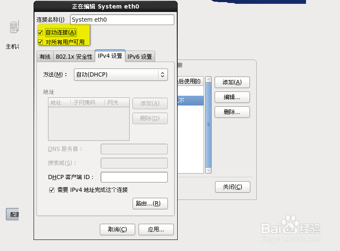Open the 方法 dropdown showing 自动(DHCP)
340x251 pixels.
tap(121, 74)
